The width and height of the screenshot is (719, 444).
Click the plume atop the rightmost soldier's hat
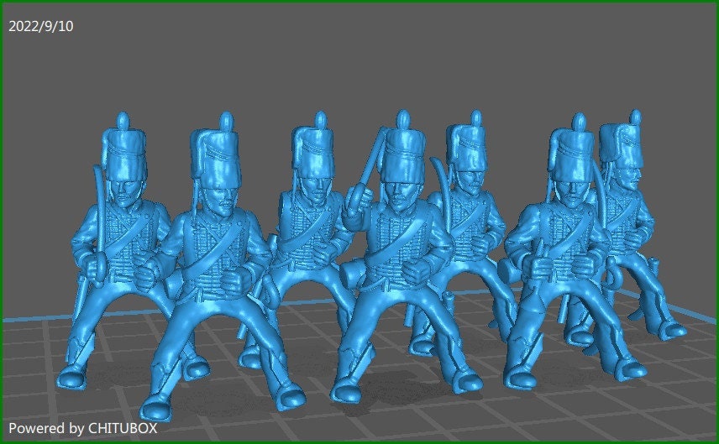pos(636,116)
